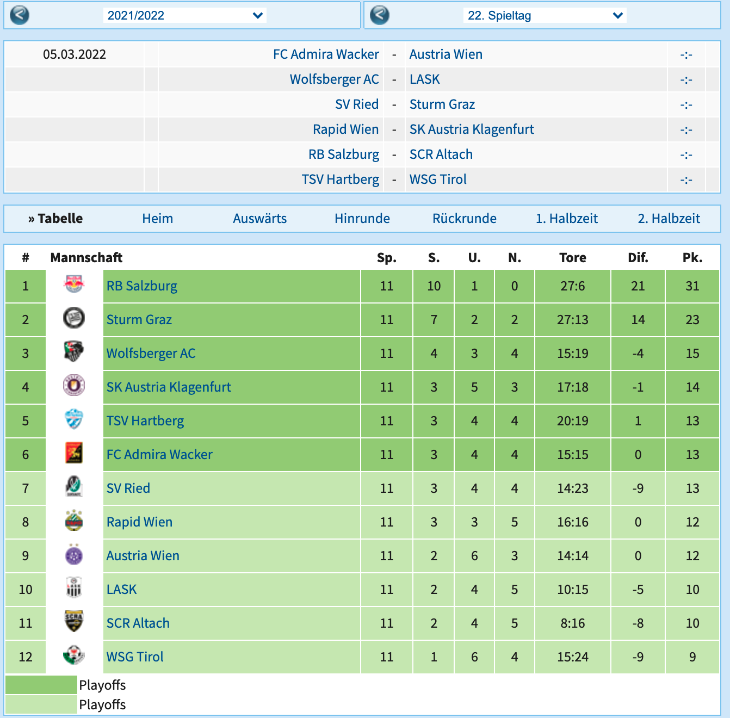Click the Rapid Wien vs Klagenfurt score

click(x=686, y=129)
